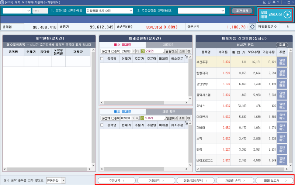This screenshot has height=185, width=295.
Task: Open help via the question mark icon
Action: tap(278, 2)
